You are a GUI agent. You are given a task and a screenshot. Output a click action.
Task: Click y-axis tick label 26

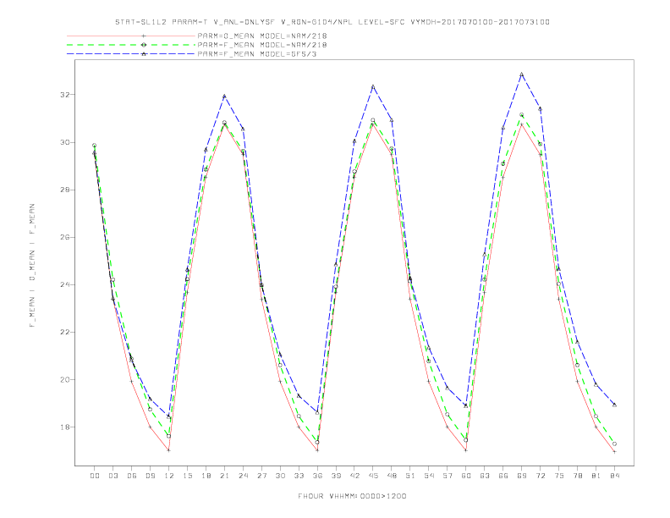coord(64,237)
